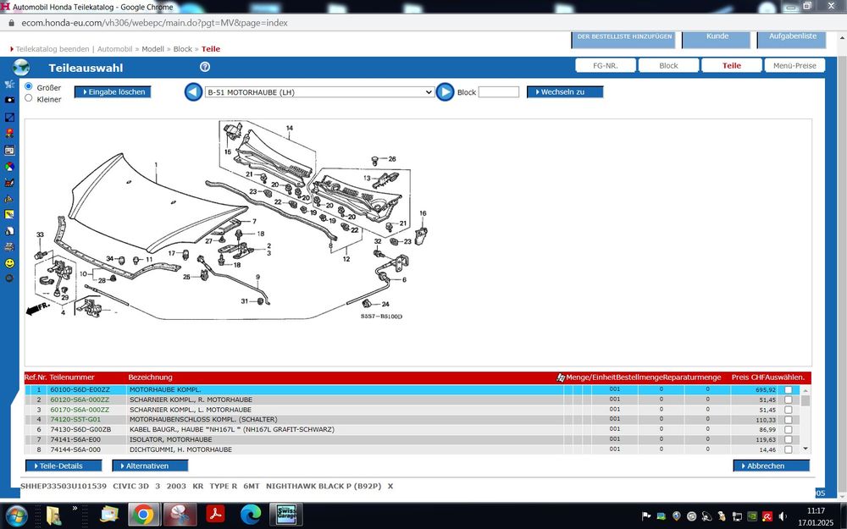This screenshot has height=529, width=847.
Task: Click the volume speaker tray icon
Action: pyautogui.click(x=782, y=516)
